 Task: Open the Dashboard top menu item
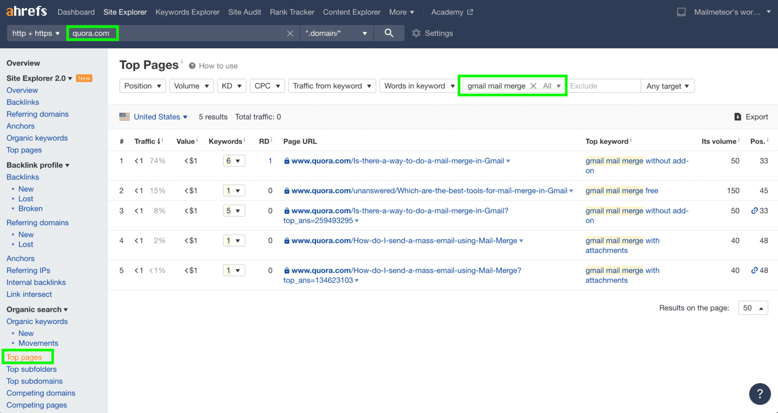tap(76, 12)
